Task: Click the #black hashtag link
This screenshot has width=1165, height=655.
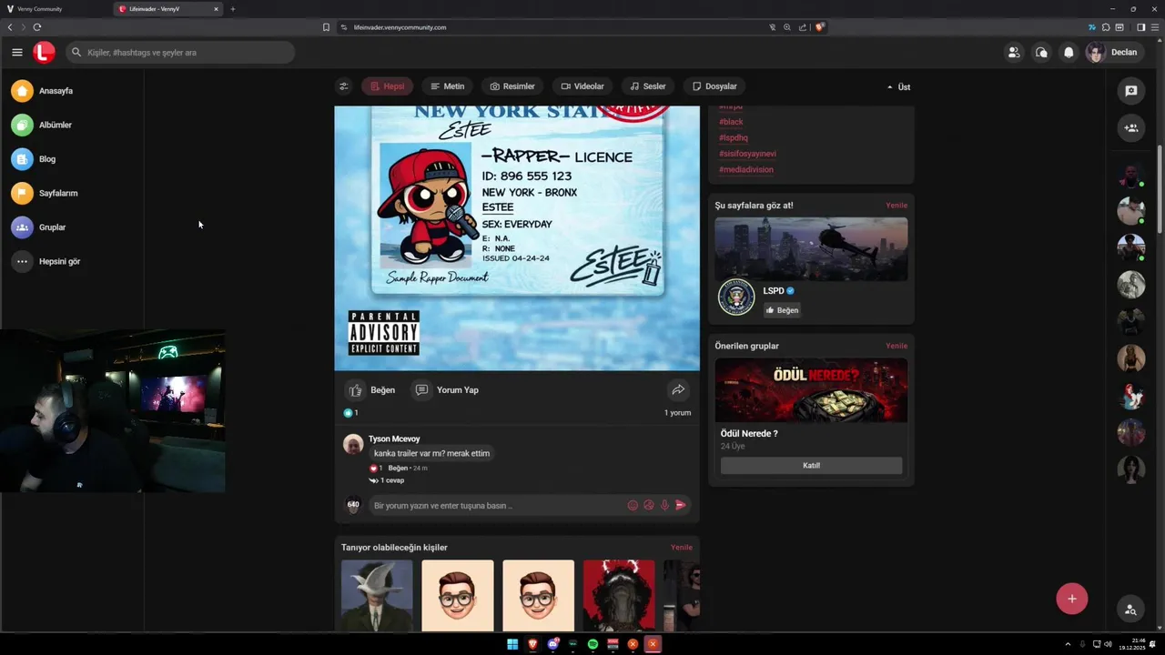Action: [731, 122]
